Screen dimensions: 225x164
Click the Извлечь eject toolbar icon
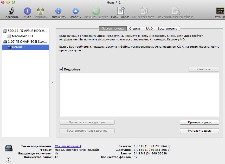coord(75,11)
